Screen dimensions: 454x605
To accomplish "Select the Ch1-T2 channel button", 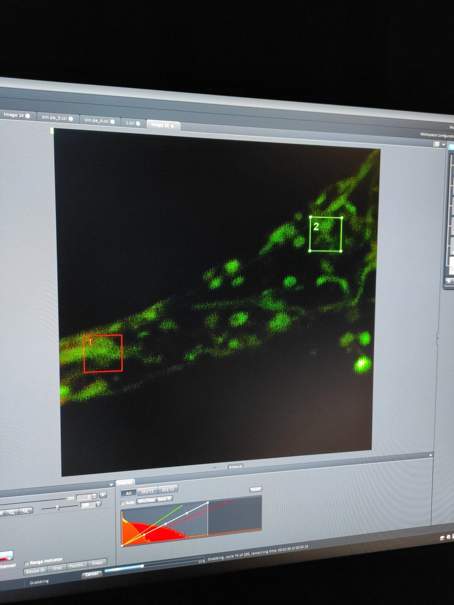I will pyautogui.click(x=167, y=489).
